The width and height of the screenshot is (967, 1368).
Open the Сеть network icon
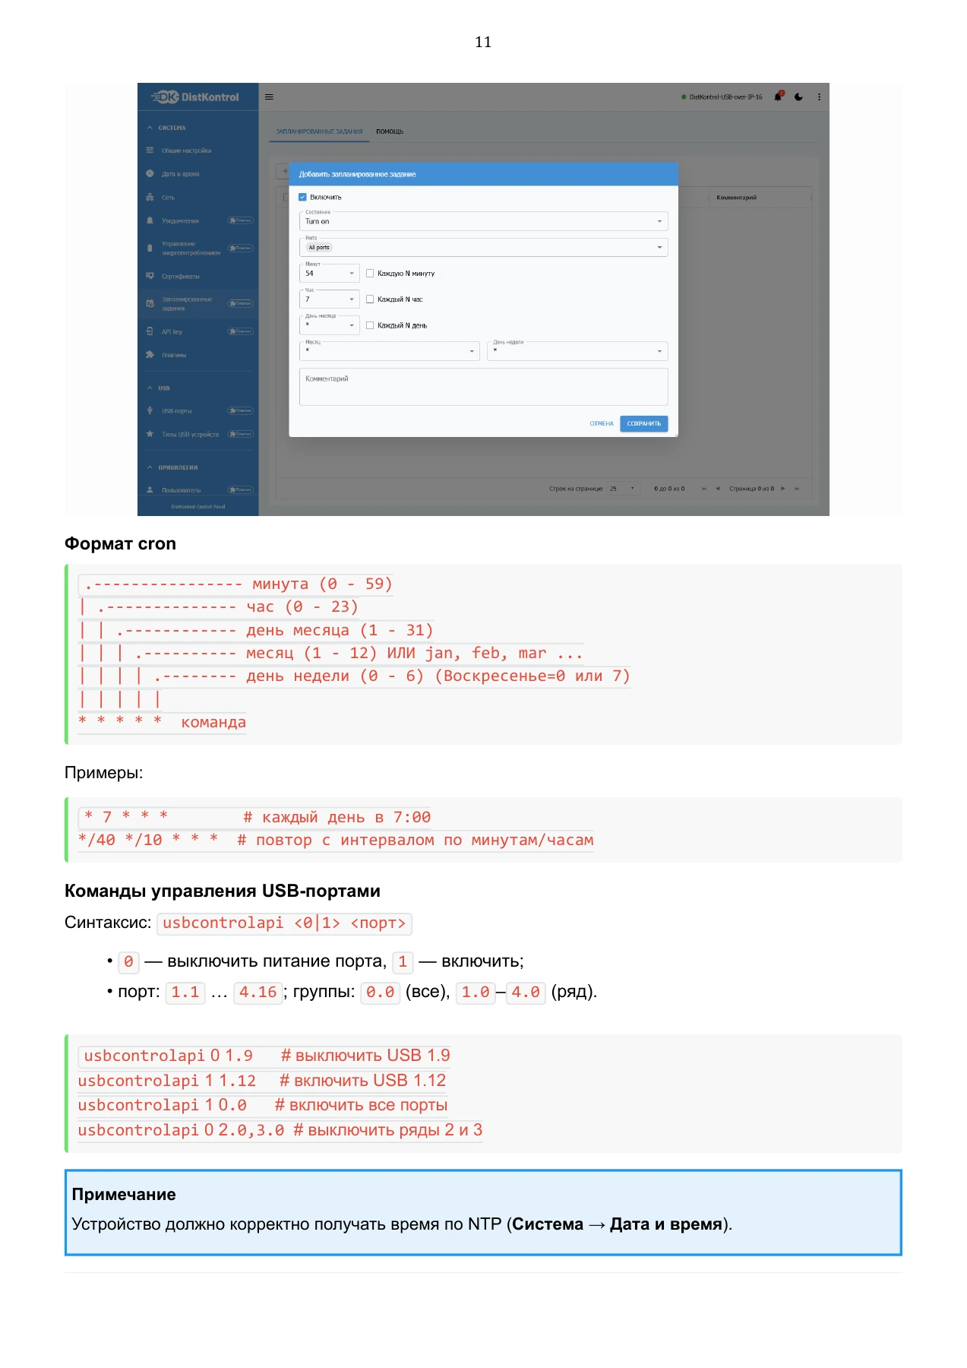pyautogui.click(x=150, y=198)
